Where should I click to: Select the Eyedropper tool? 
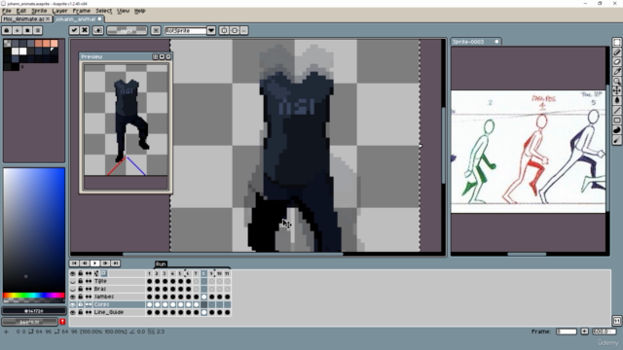[x=616, y=71]
